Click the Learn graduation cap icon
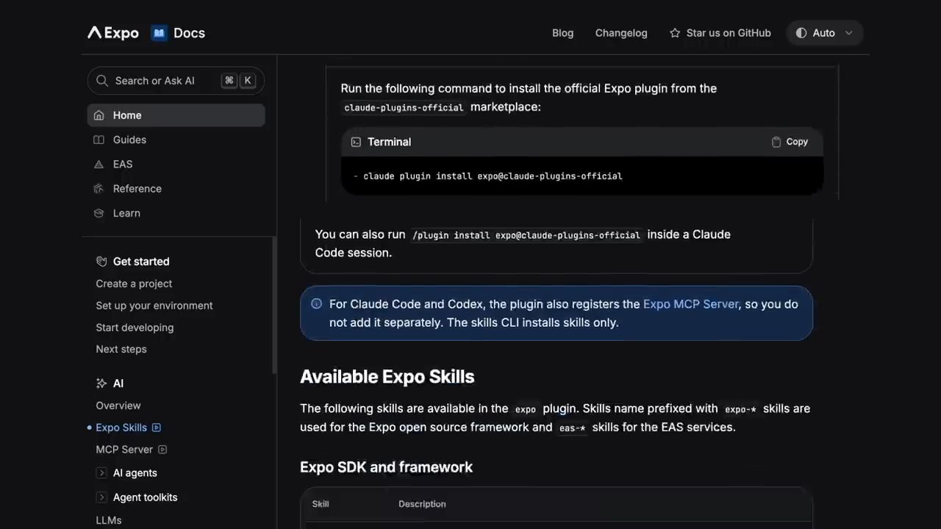The height and width of the screenshot is (529, 941). click(x=99, y=213)
